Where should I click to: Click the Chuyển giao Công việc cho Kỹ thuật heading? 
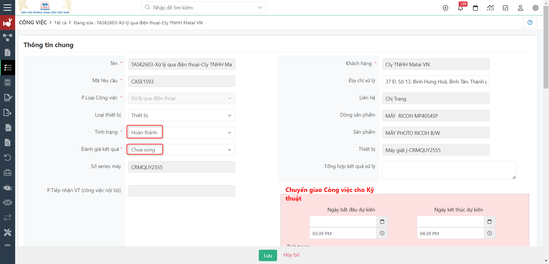tap(330, 194)
